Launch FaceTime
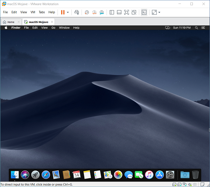Screen dimensions: 210x187 click(139, 174)
